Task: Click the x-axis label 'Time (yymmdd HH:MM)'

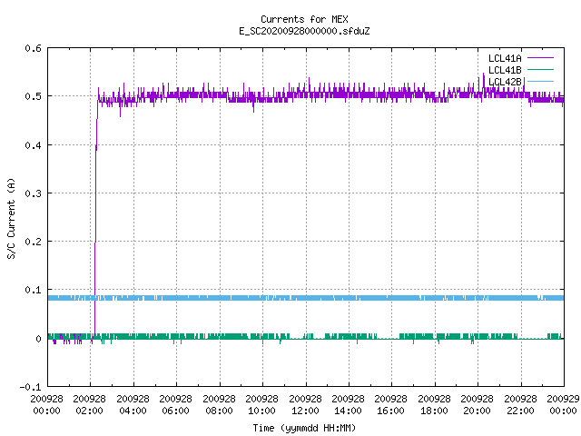Action: tap(304, 428)
